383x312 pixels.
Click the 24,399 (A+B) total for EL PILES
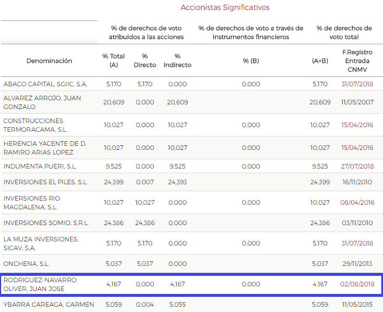(320, 182)
